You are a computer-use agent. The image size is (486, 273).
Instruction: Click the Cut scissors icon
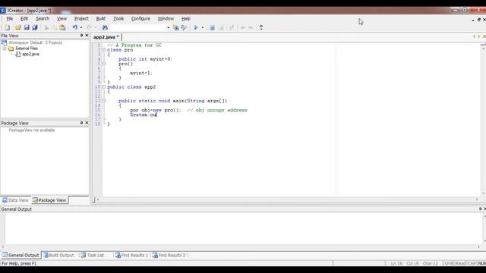coord(46,27)
